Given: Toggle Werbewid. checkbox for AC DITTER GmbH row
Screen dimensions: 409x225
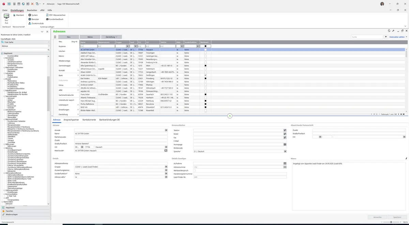Looking at the screenshot, I should (206, 50).
